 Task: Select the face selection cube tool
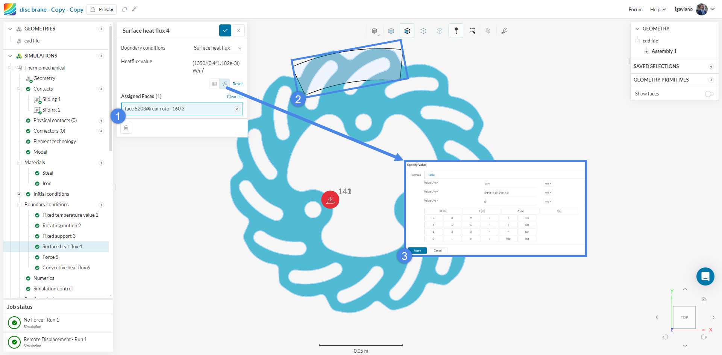407,31
